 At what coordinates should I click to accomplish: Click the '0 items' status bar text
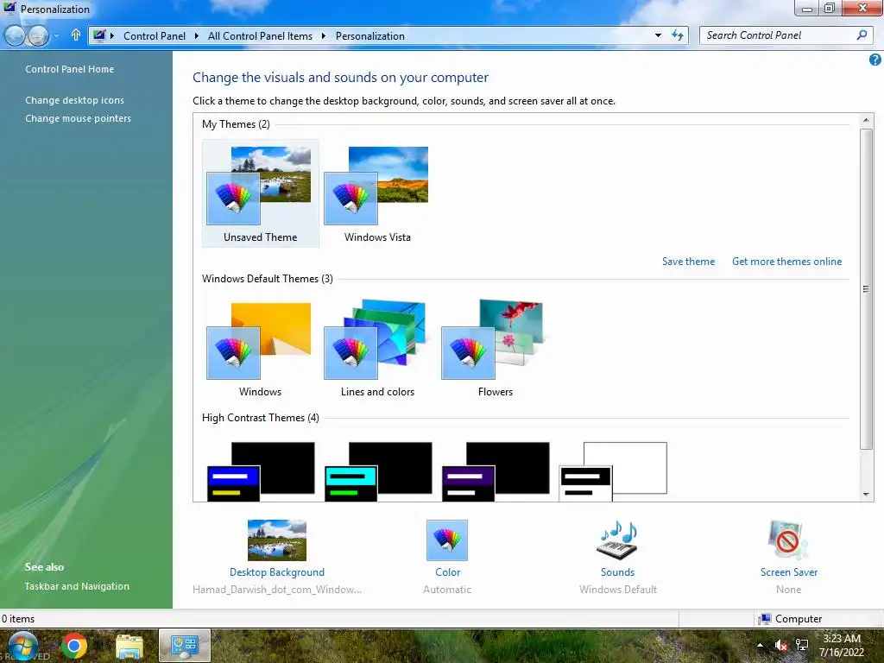click(x=18, y=619)
